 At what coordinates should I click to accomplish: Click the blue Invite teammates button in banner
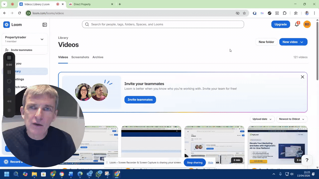(x=140, y=100)
